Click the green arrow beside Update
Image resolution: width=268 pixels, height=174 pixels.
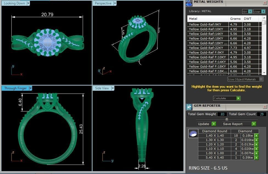click(214, 124)
